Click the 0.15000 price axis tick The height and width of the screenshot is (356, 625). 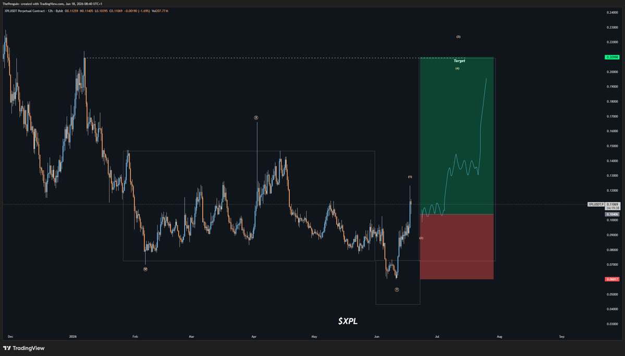[x=612, y=146]
